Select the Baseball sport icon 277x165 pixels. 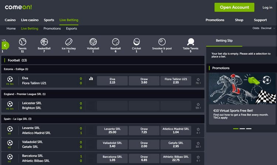116,42
